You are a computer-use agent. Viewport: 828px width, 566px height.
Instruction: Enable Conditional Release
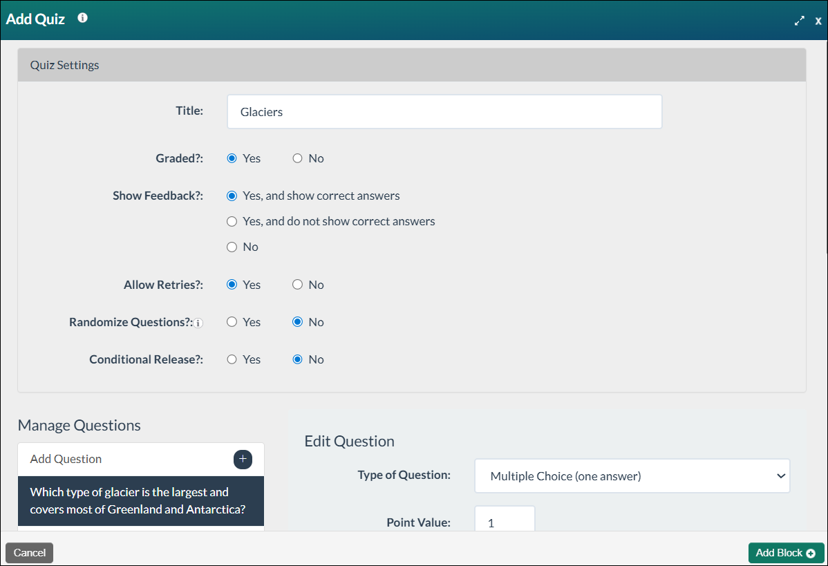click(232, 359)
